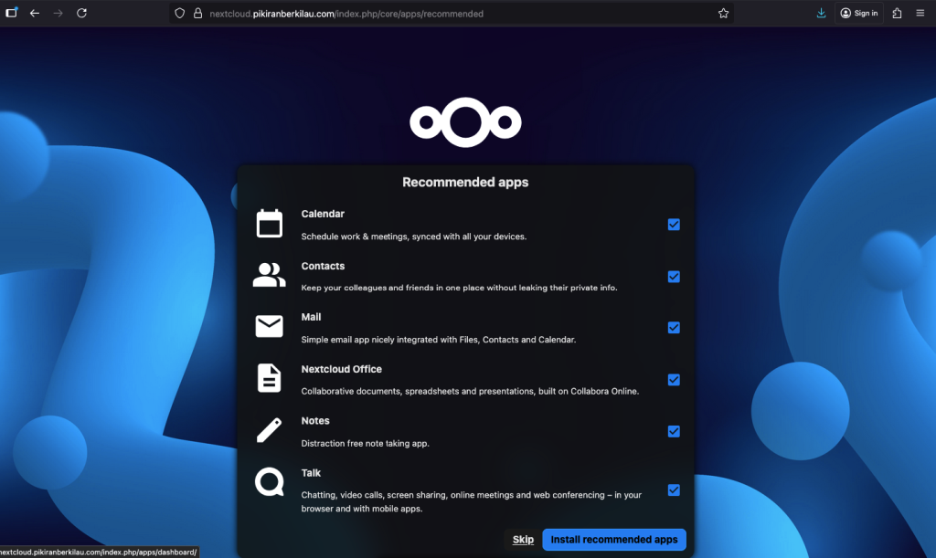Viewport: 936px width, 558px height.
Task: Click the Nextcloud logo
Action: pyautogui.click(x=465, y=121)
